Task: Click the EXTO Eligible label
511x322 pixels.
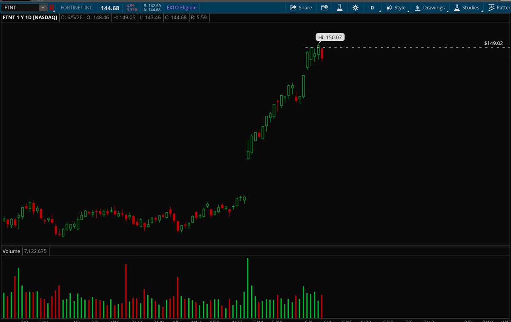Action: [x=181, y=8]
